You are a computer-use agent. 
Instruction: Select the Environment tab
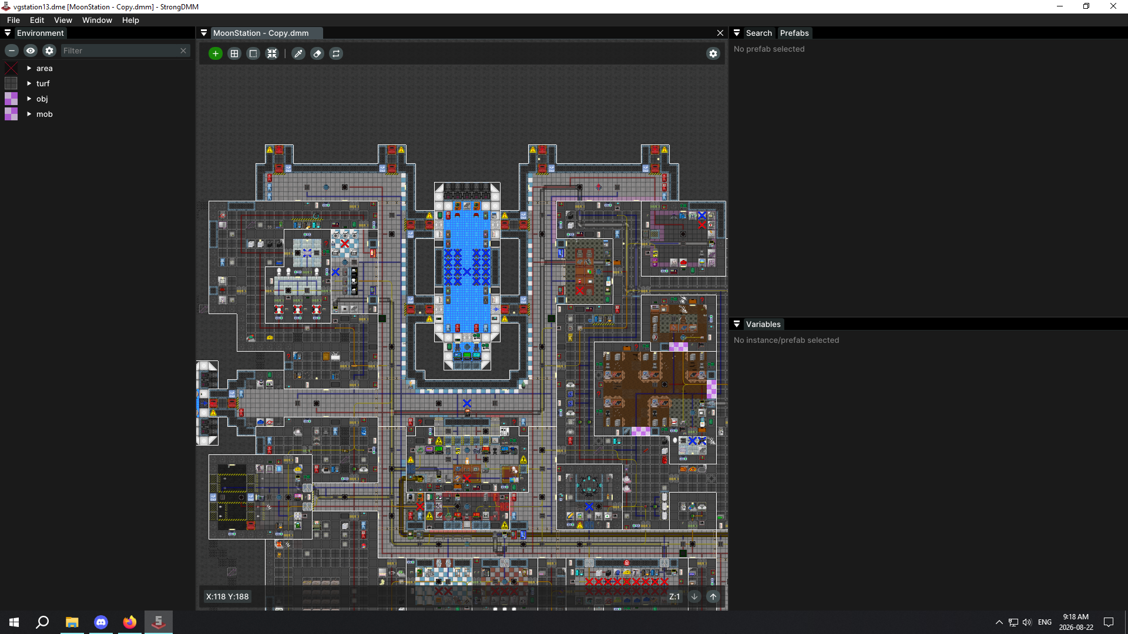(x=41, y=33)
